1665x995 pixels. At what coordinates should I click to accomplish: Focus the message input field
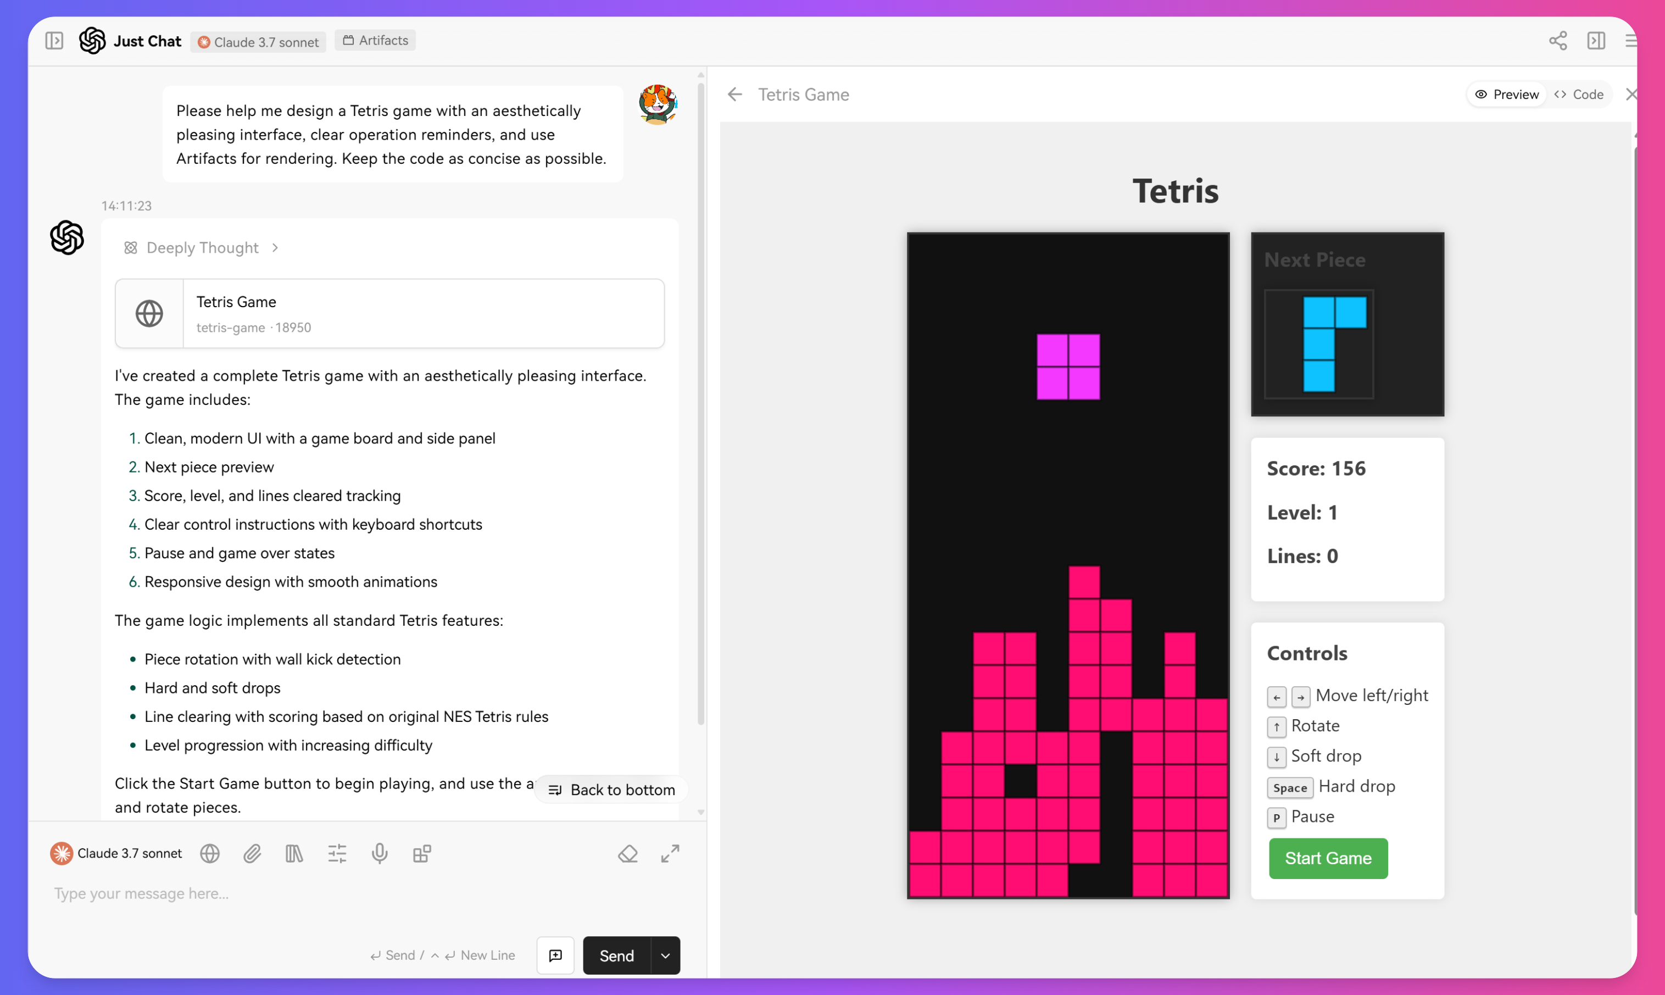[x=366, y=894]
